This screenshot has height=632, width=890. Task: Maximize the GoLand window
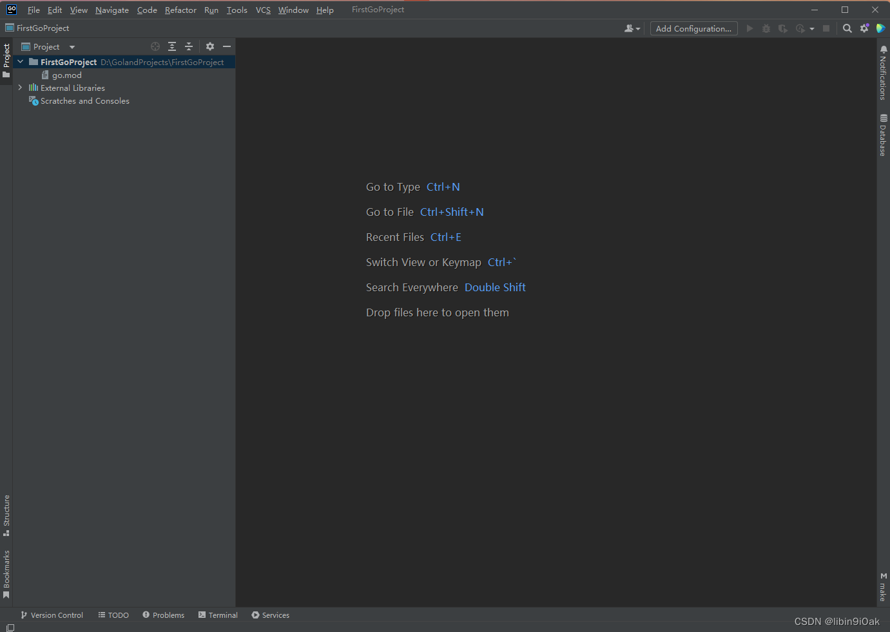pyautogui.click(x=845, y=10)
